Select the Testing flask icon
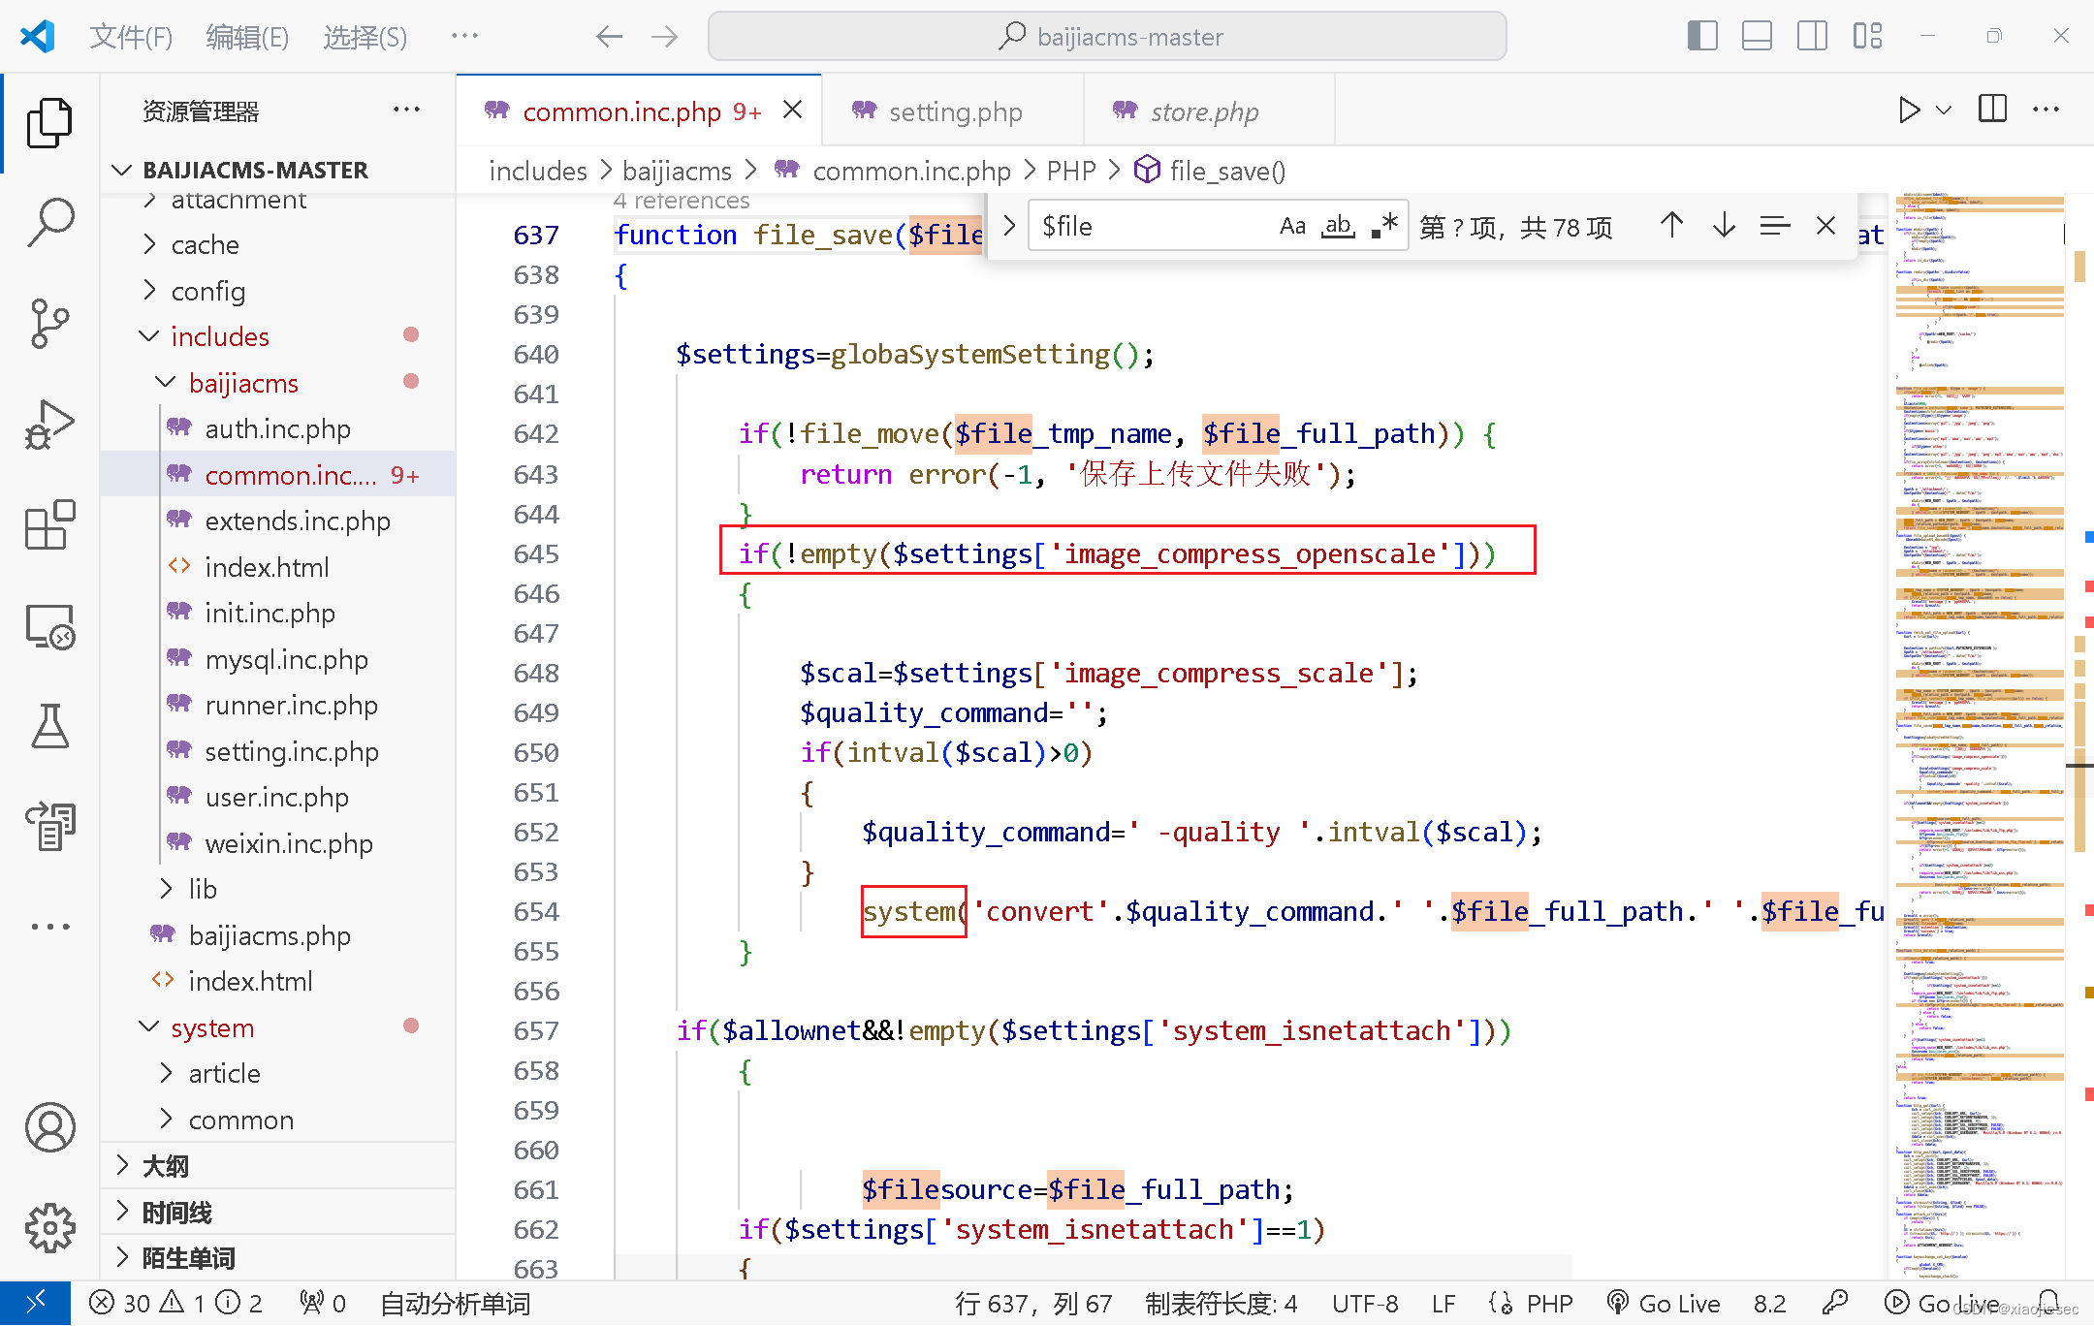The width and height of the screenshot is (2094, 1326). [x=49, y=726]
